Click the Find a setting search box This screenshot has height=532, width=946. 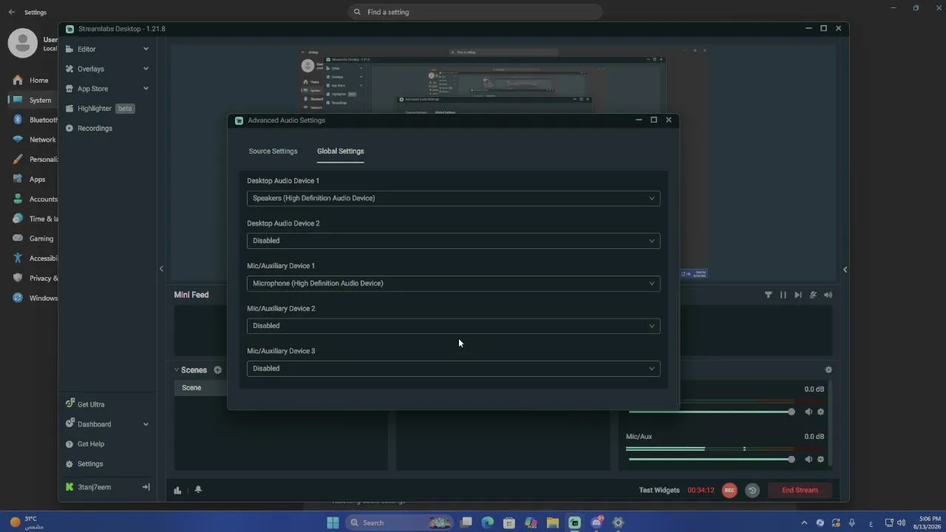(x=474, y=12)
